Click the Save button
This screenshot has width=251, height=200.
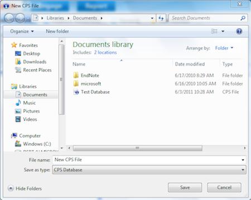coord(185,188)
